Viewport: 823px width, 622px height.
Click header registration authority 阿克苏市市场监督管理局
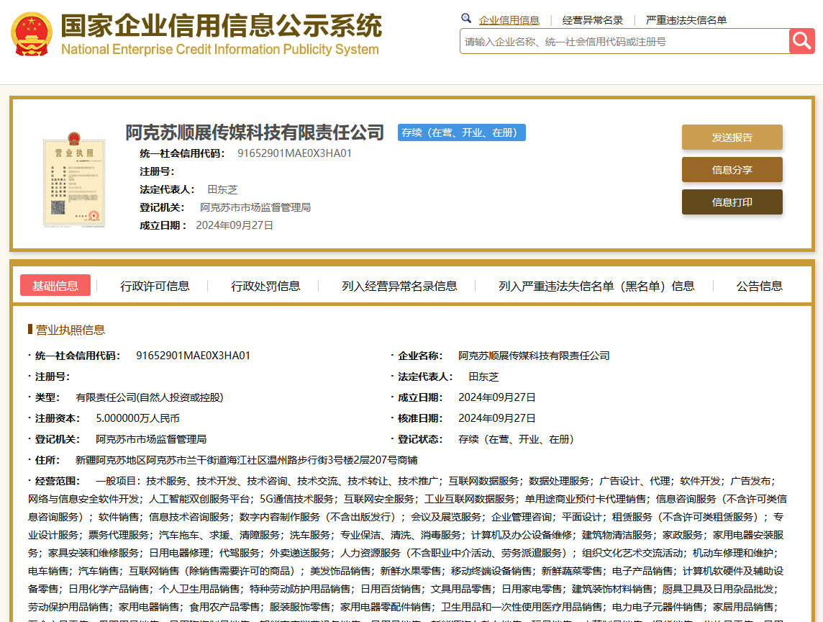click(x=255, y=207)
